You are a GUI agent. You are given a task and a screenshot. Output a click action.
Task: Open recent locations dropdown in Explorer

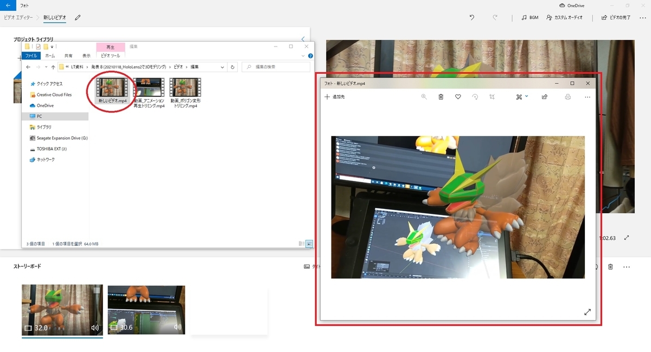coord(46,67)
